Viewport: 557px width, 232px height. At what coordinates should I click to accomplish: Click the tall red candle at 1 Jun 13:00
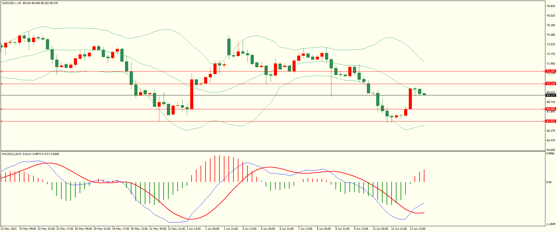(x=192, y=94)
